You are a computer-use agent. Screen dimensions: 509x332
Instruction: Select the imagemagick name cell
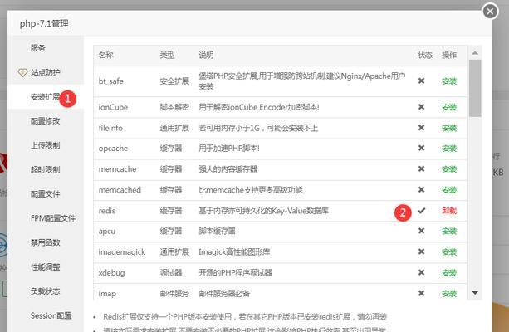tap(122, 252)
